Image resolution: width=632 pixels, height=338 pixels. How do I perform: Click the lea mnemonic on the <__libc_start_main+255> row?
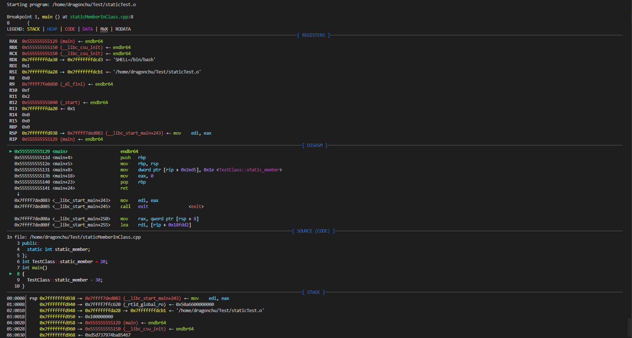click(x=124, y=225)
